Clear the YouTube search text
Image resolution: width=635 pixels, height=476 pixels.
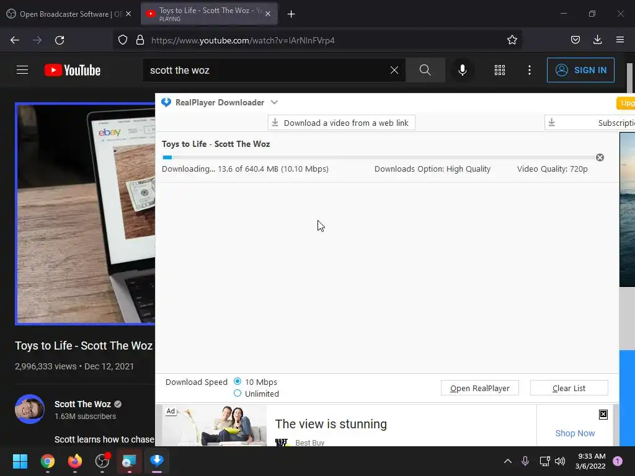coord(394,70)
